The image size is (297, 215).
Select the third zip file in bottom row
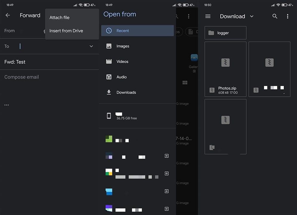coord(225,127)
